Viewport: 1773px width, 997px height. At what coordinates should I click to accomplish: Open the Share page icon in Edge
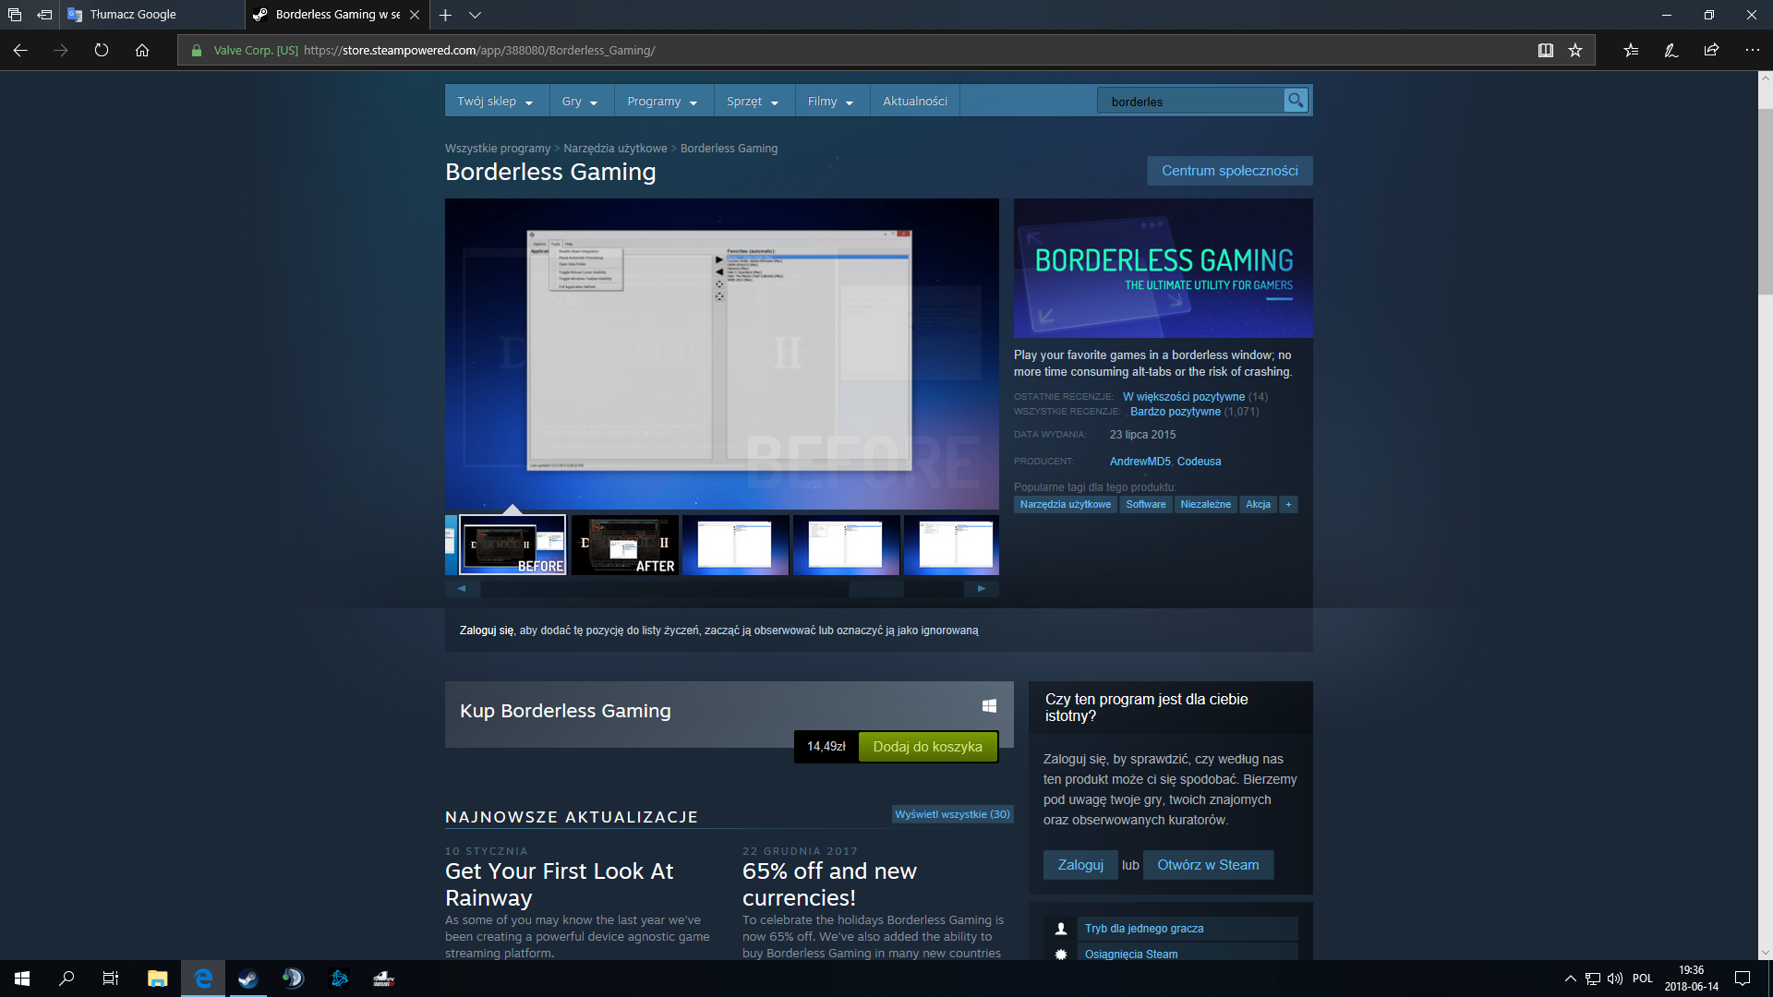click(x=1711, y=51)
